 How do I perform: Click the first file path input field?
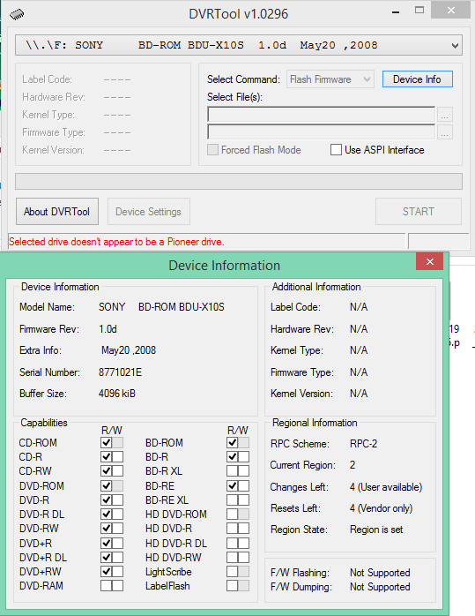coord(321,115)
